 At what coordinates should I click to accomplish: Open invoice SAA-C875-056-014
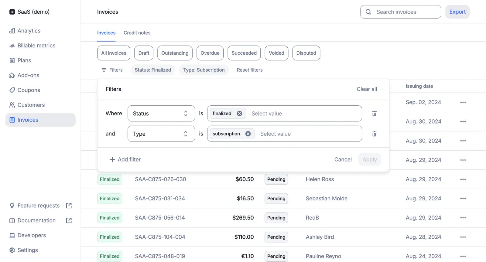[160, 218]
